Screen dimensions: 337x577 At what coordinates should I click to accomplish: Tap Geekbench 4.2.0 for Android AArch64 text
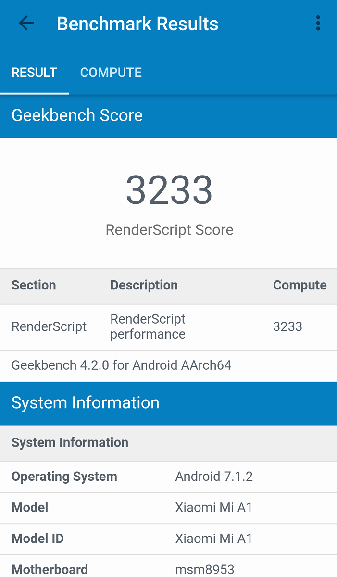coord(122,365)
